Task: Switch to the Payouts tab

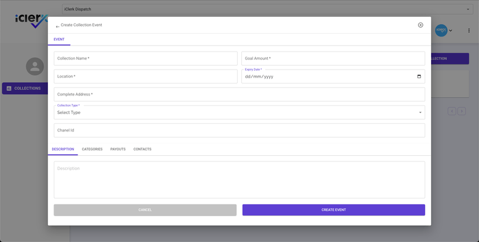Action: click(x=118, y=149)
